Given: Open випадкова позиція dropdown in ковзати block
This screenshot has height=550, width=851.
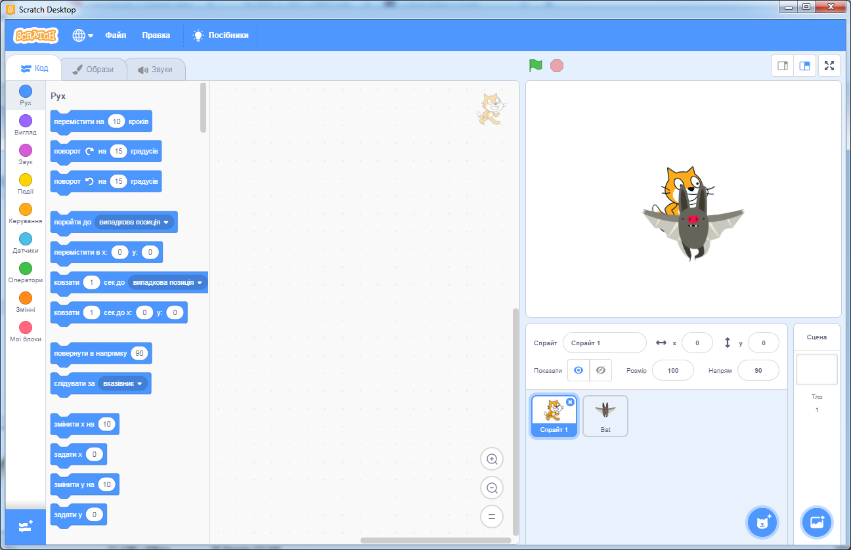Looking at the screenshot, I should click(x=168, y=282).
